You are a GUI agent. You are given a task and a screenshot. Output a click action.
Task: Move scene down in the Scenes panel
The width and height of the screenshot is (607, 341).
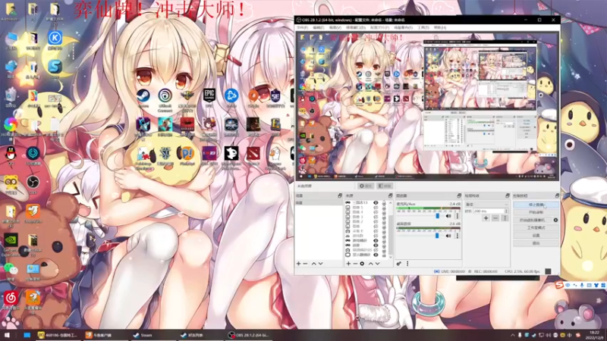tap(320, 264)
